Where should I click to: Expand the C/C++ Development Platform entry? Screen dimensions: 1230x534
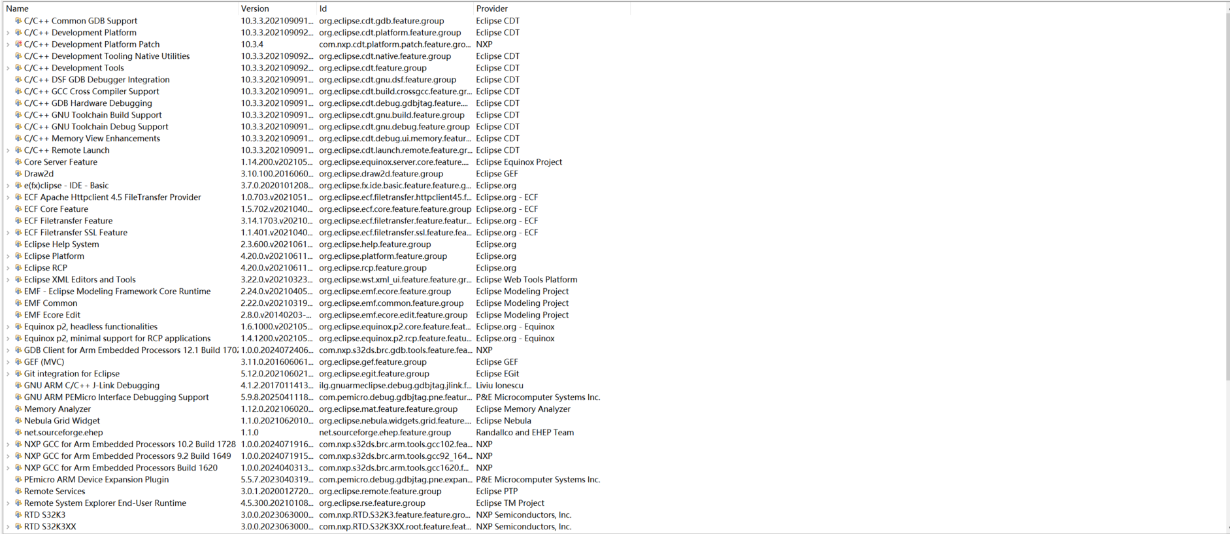tap(8, 33)
